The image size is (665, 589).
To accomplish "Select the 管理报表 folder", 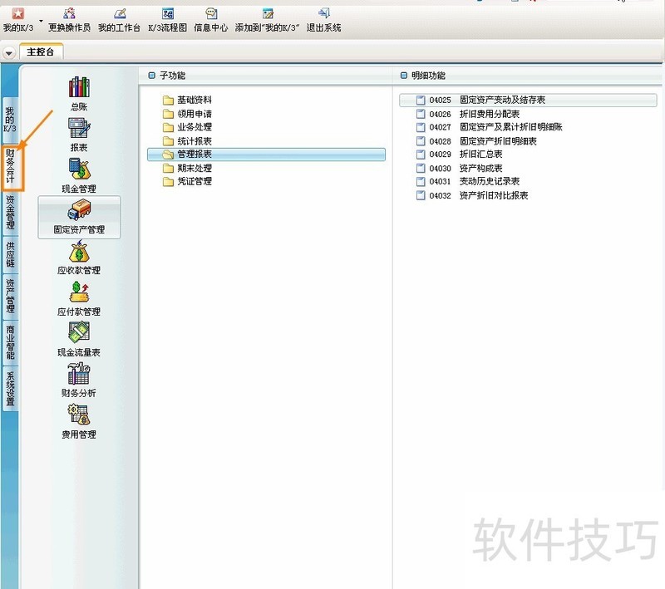I will click(266, 155).
